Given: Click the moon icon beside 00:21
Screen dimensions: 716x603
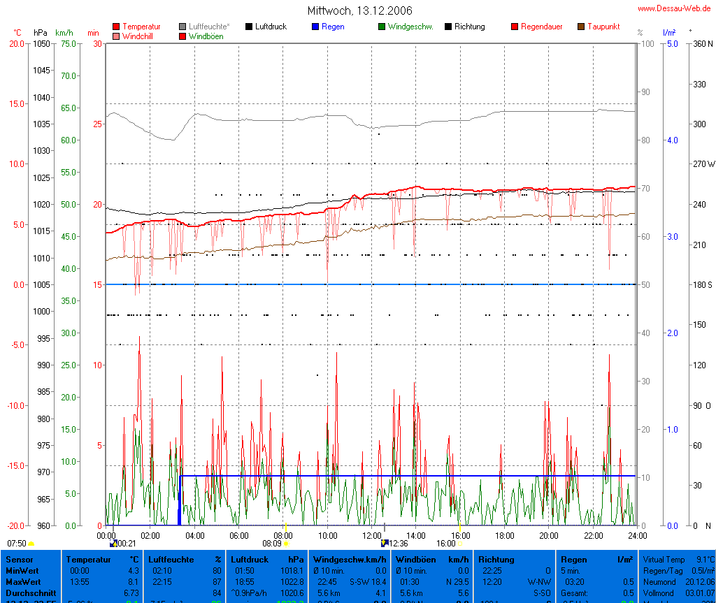Looking at the screenshot, I should click(x=113, y=543).
